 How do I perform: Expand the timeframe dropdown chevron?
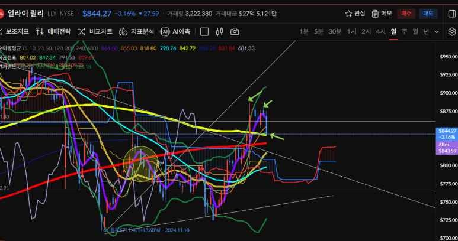437,32
